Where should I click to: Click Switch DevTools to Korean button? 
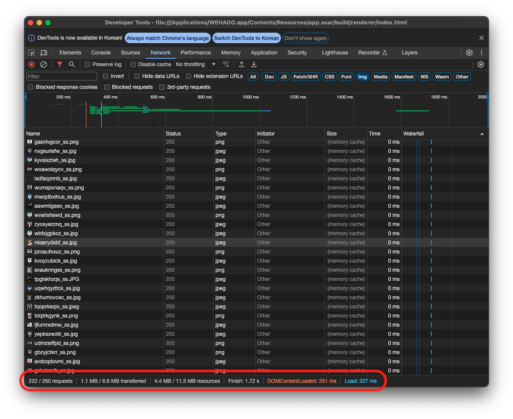246,38
